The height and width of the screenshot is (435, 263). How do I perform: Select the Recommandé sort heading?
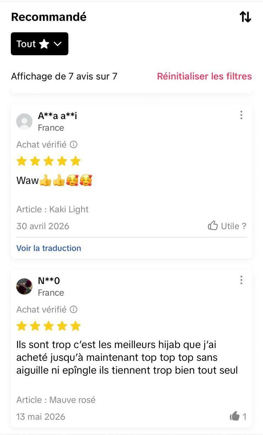pyautogui.click(x=49, y=17)
